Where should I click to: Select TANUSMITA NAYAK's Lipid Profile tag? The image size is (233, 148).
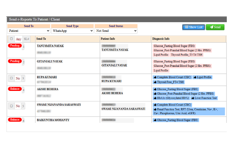[x=161, y=55]
